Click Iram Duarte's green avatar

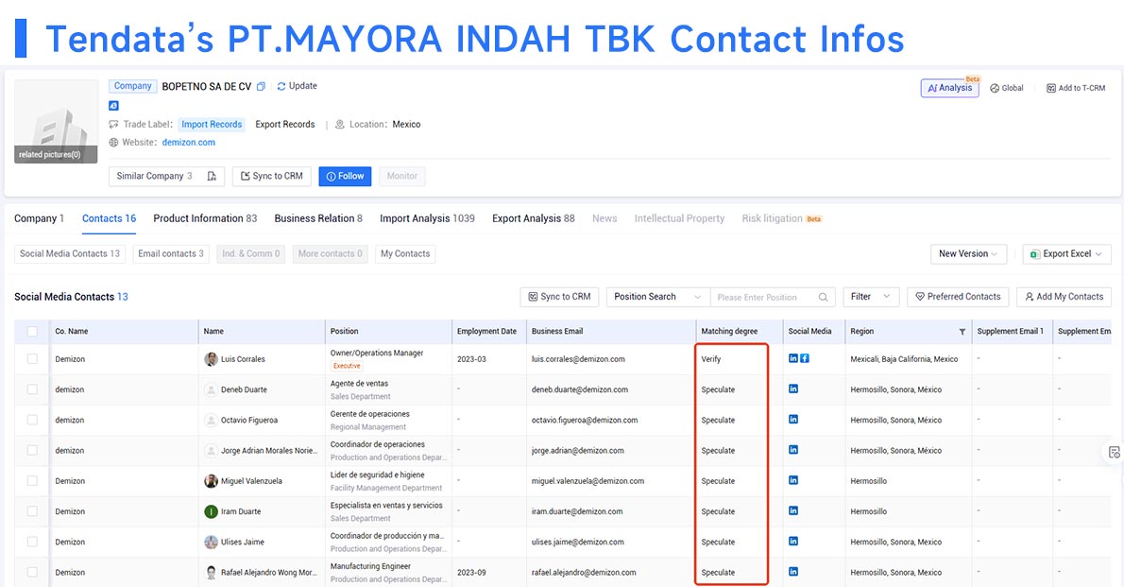211,511
